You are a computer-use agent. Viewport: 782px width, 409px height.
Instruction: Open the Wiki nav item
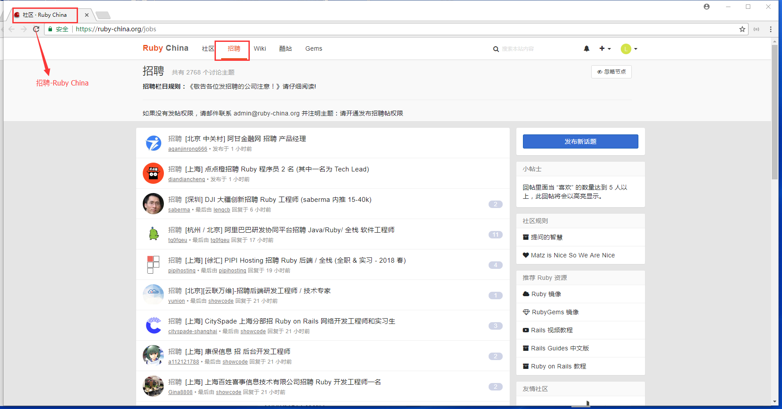(260, 48)
